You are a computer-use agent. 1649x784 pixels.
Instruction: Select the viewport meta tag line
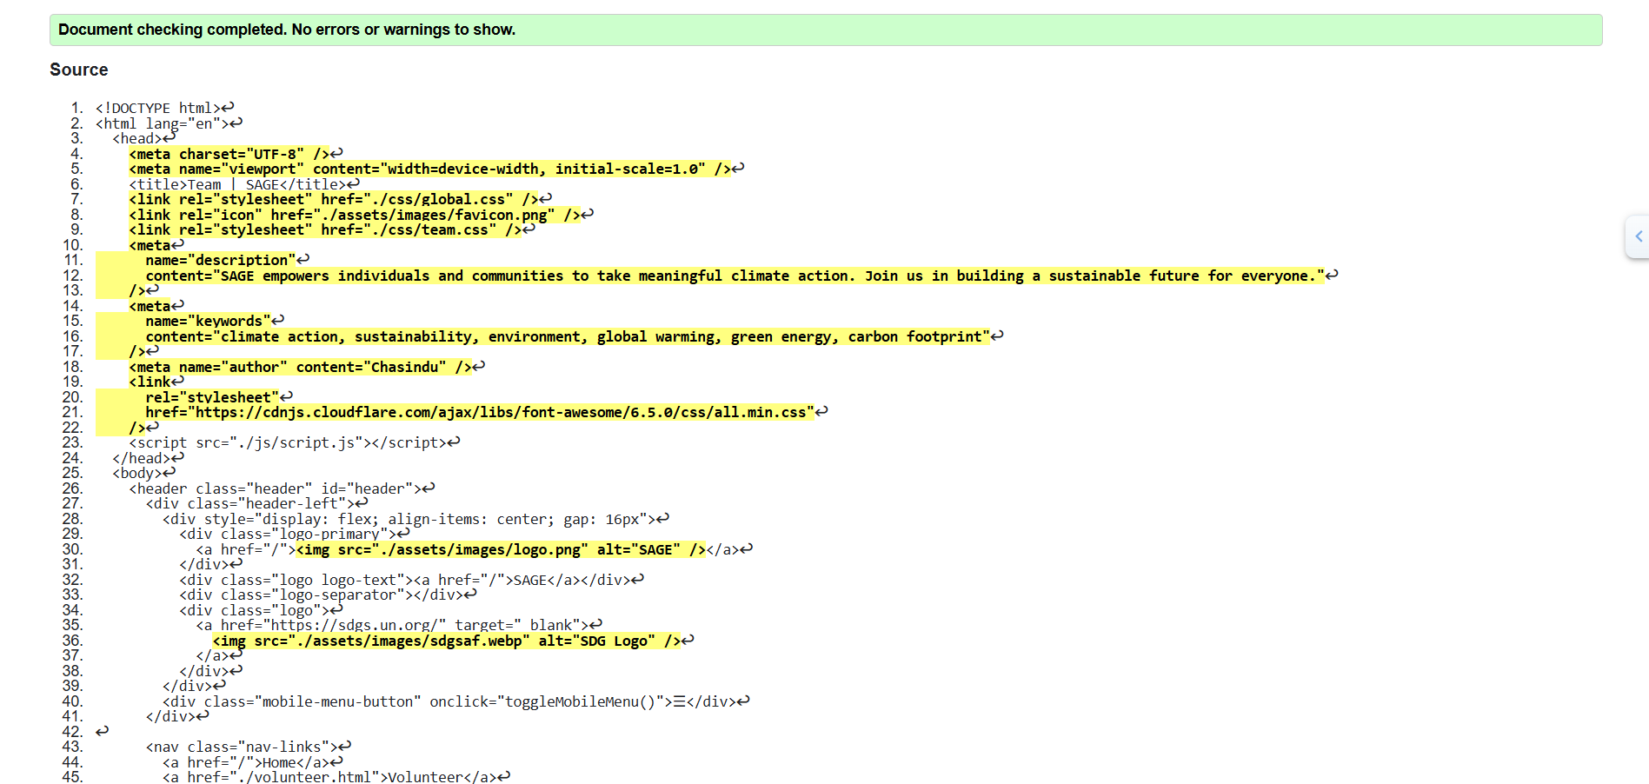(x=436, y=169)
